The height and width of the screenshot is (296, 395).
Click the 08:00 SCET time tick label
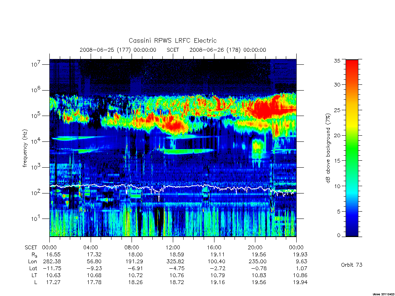tap(132, 247)
